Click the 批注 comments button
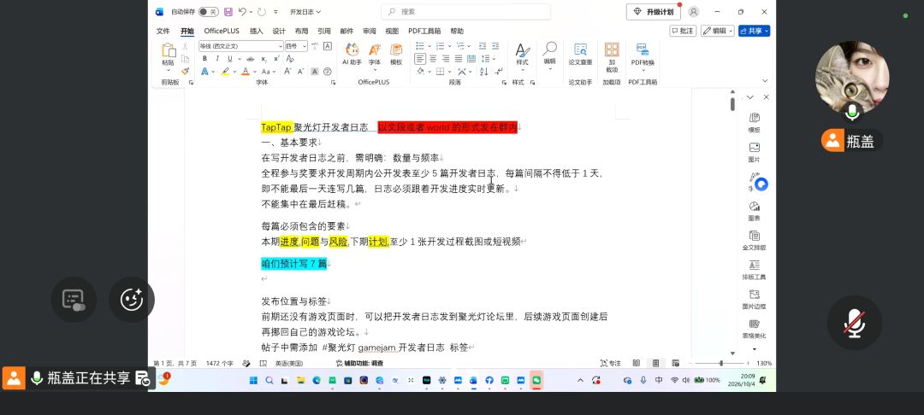 click(x=683, y=31)
